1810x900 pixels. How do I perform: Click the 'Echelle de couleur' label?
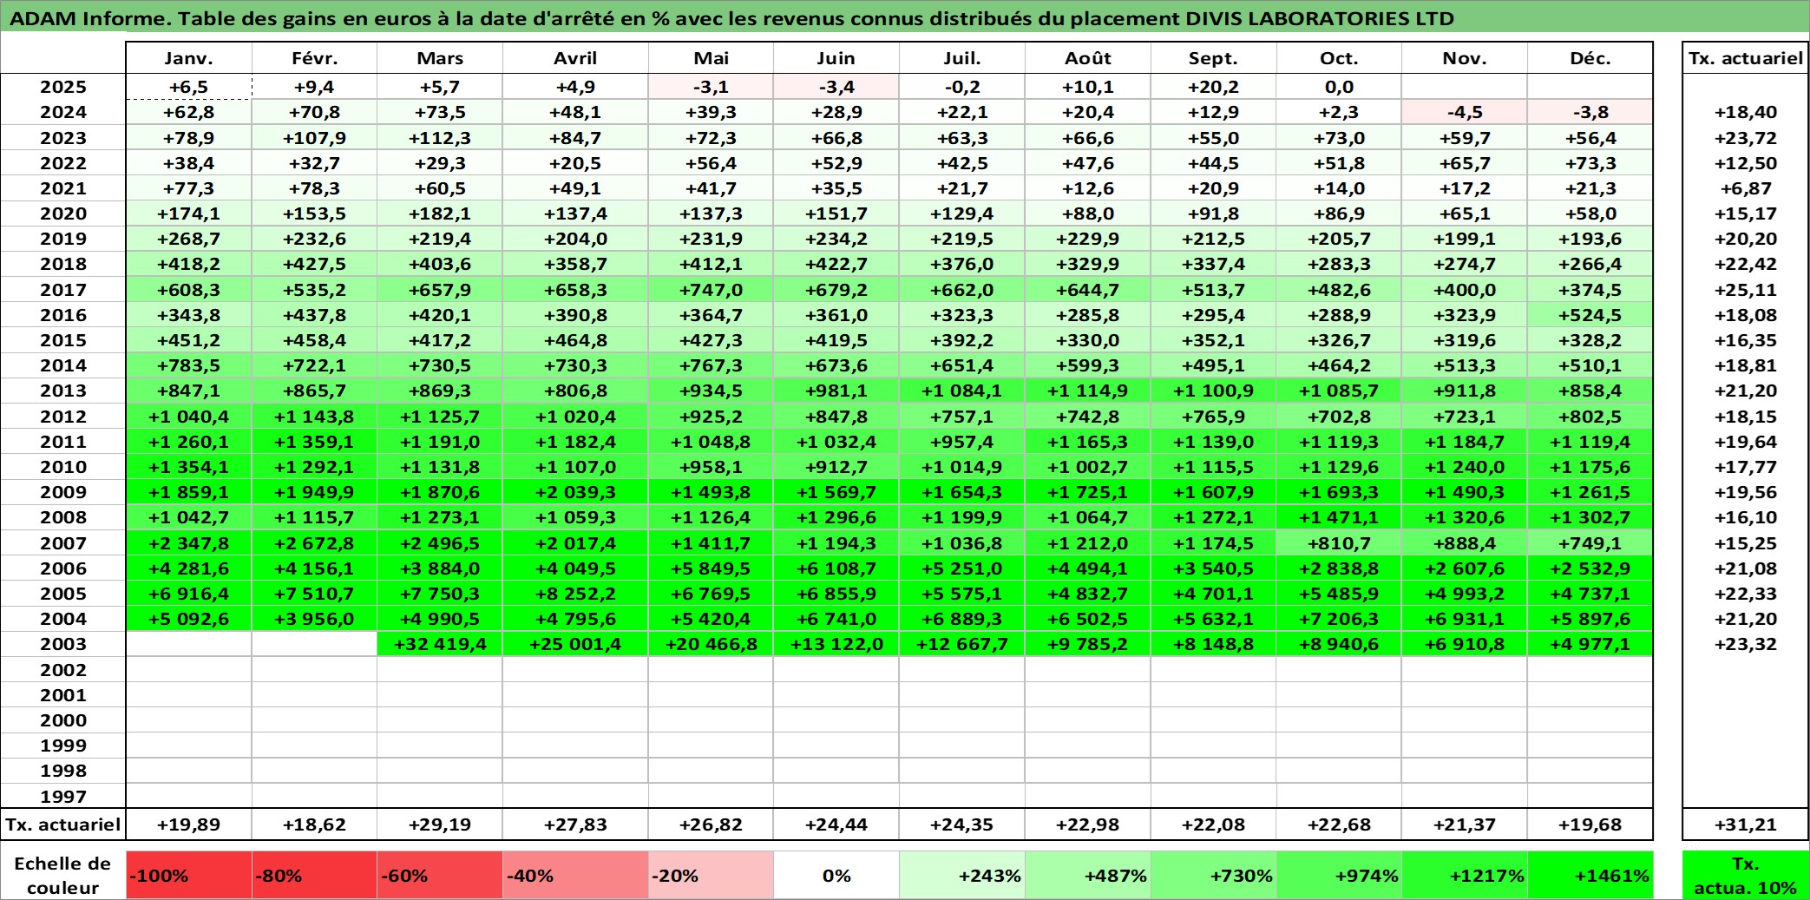(63, 875)
